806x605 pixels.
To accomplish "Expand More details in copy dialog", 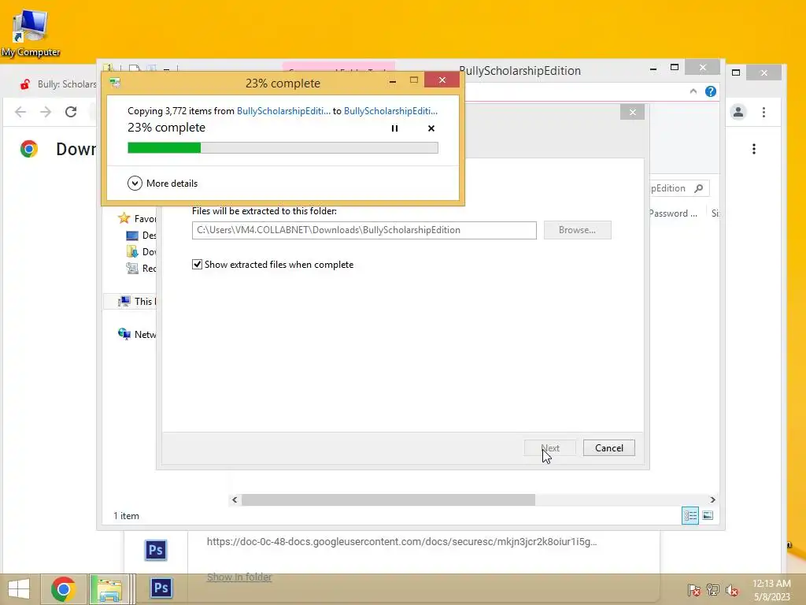I will click(x=162, y=183).
